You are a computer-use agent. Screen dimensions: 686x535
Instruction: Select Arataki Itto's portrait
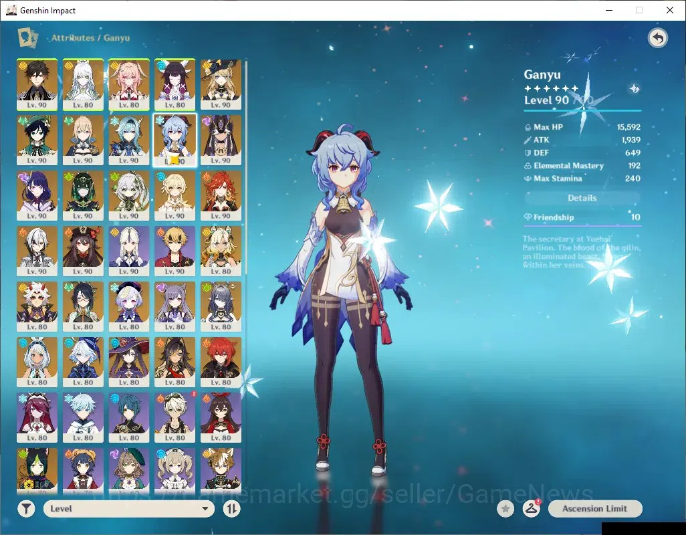click(x=37, y=307)
